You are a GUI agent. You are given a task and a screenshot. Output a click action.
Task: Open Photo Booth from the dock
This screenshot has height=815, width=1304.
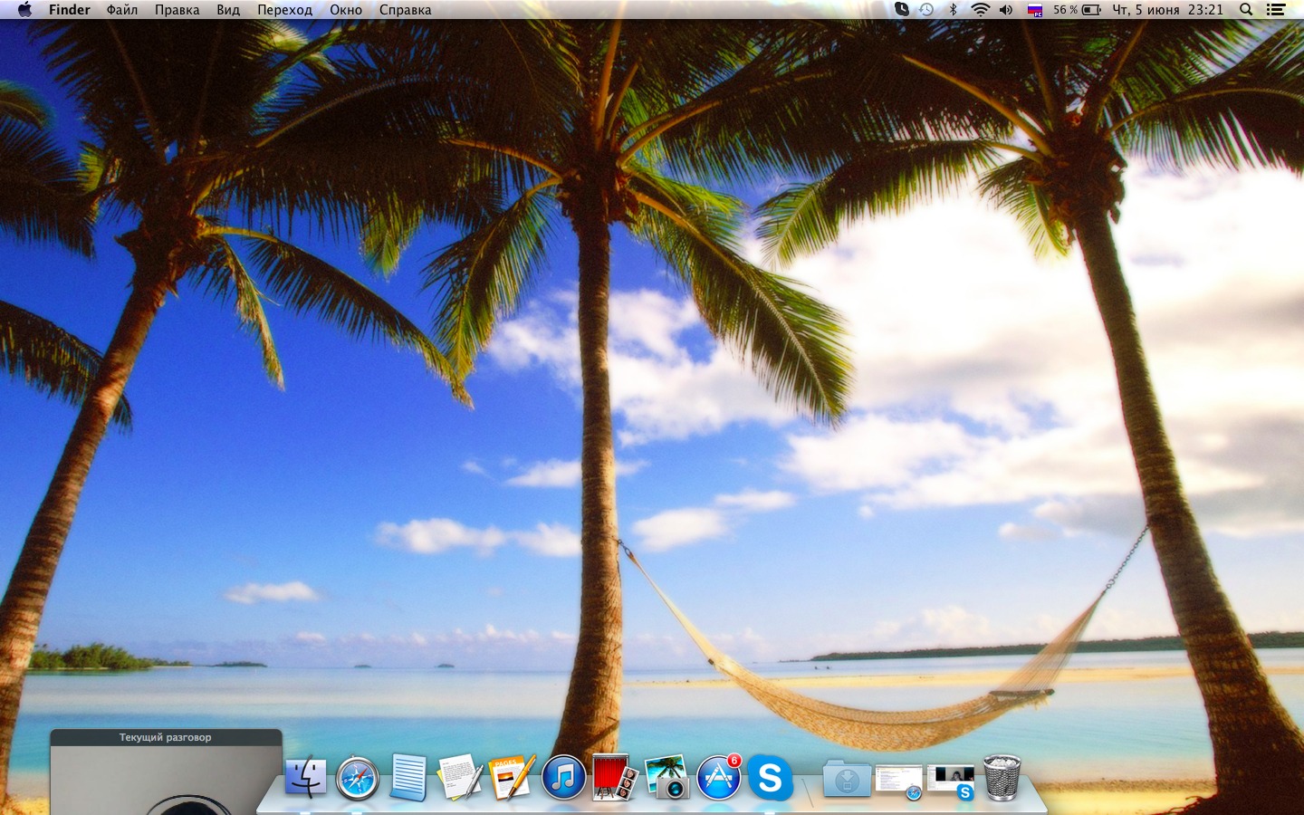[x=615, y=778]
